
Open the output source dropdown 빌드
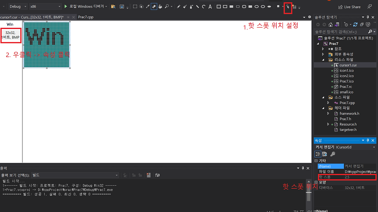point(75,175)
